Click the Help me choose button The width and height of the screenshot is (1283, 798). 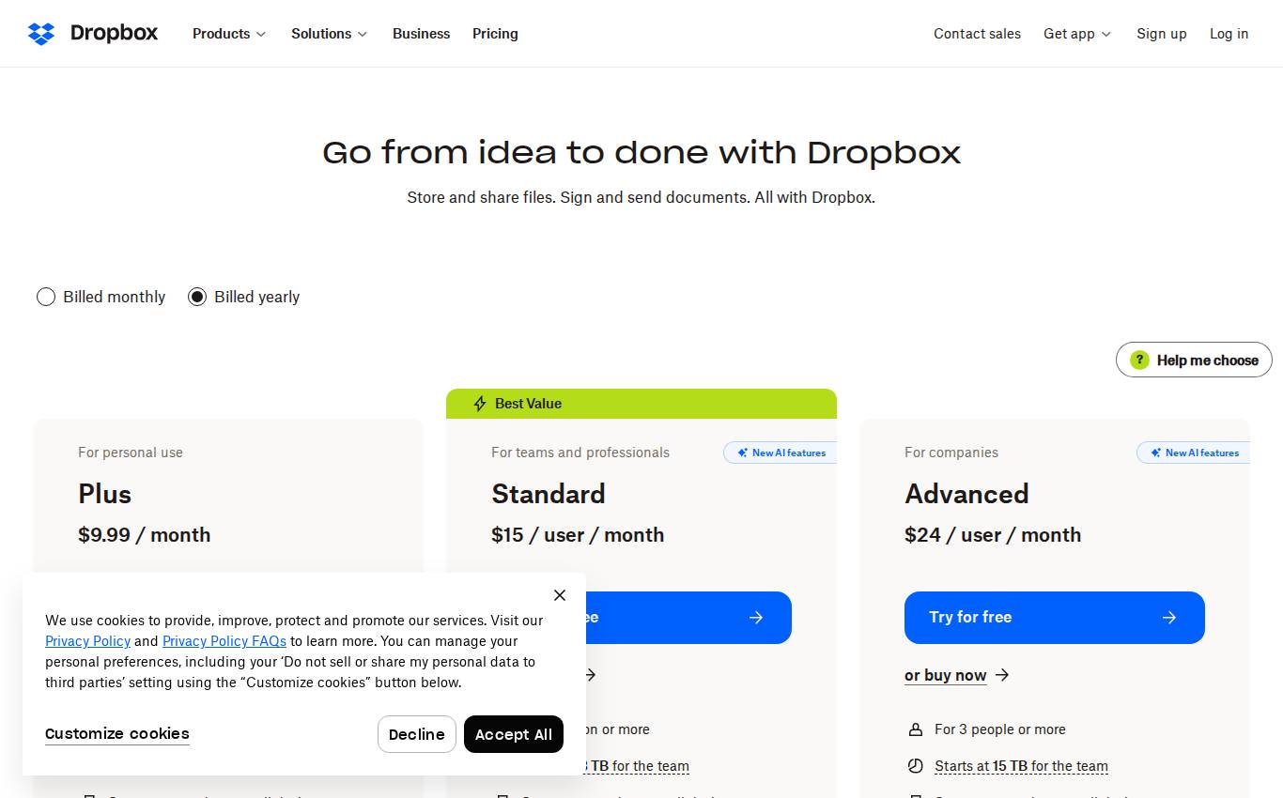tap(1194, 360)
